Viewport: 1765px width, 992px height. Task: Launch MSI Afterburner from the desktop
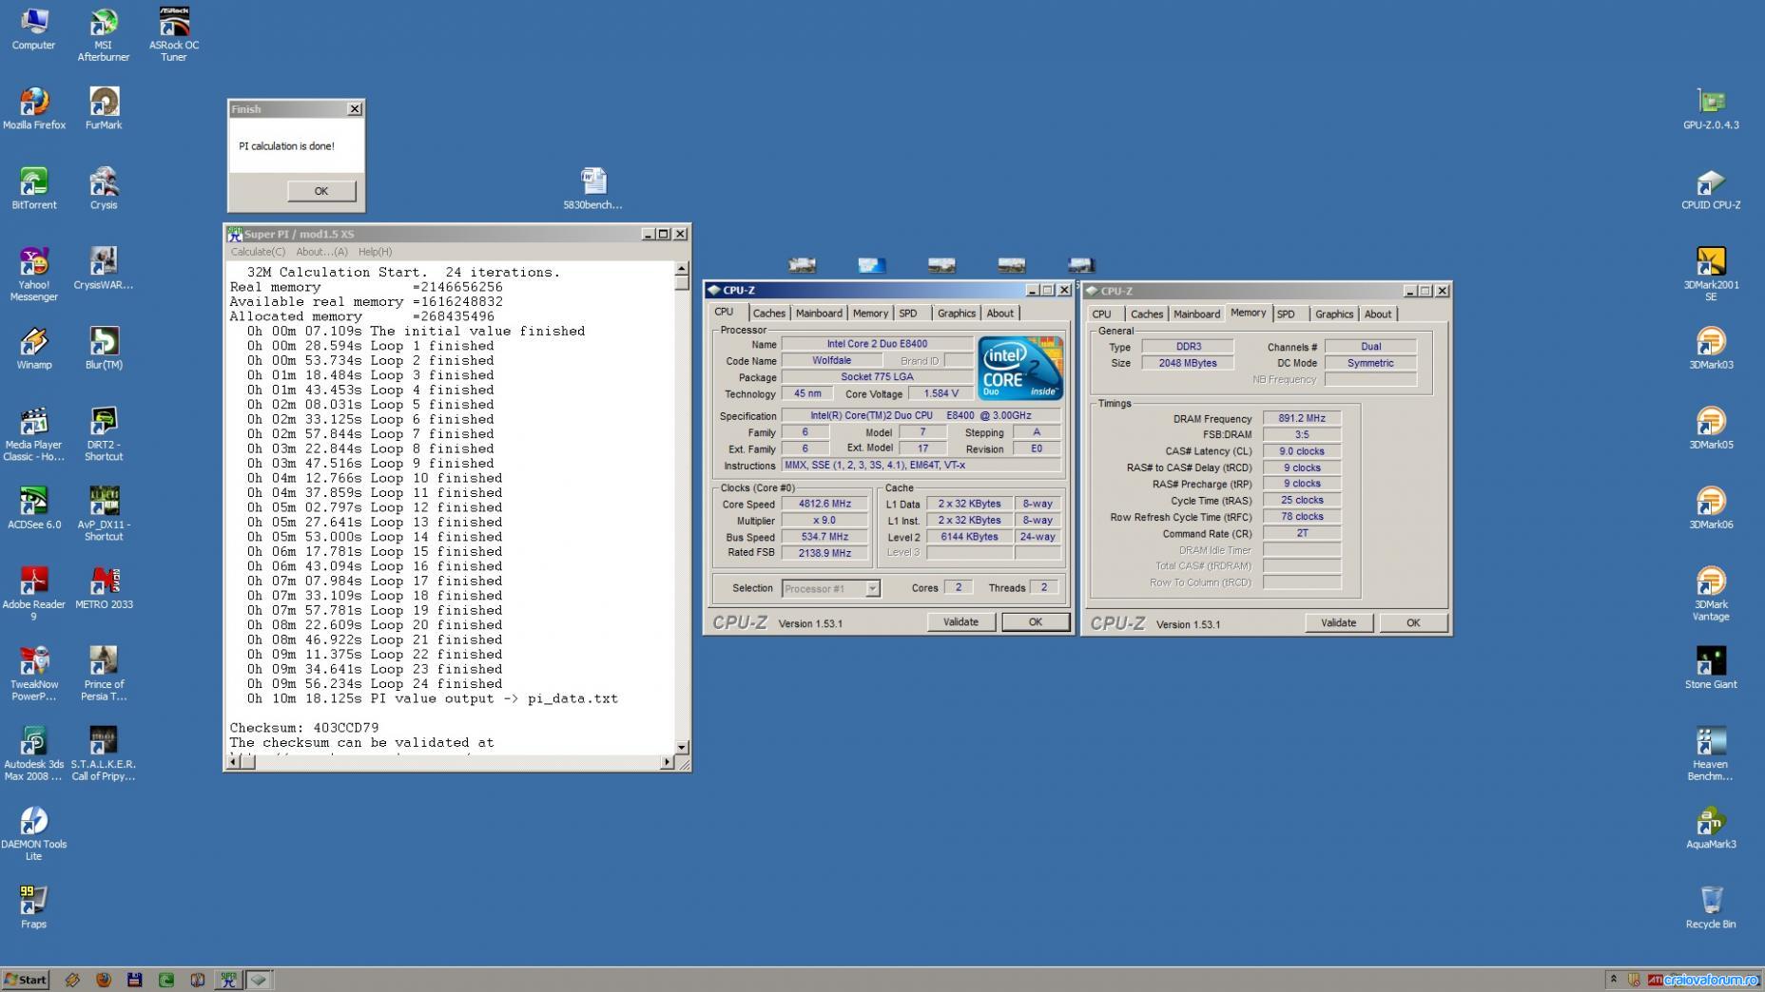tap(103, 34)
